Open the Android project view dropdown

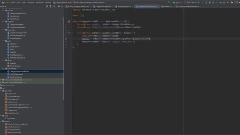3,6
